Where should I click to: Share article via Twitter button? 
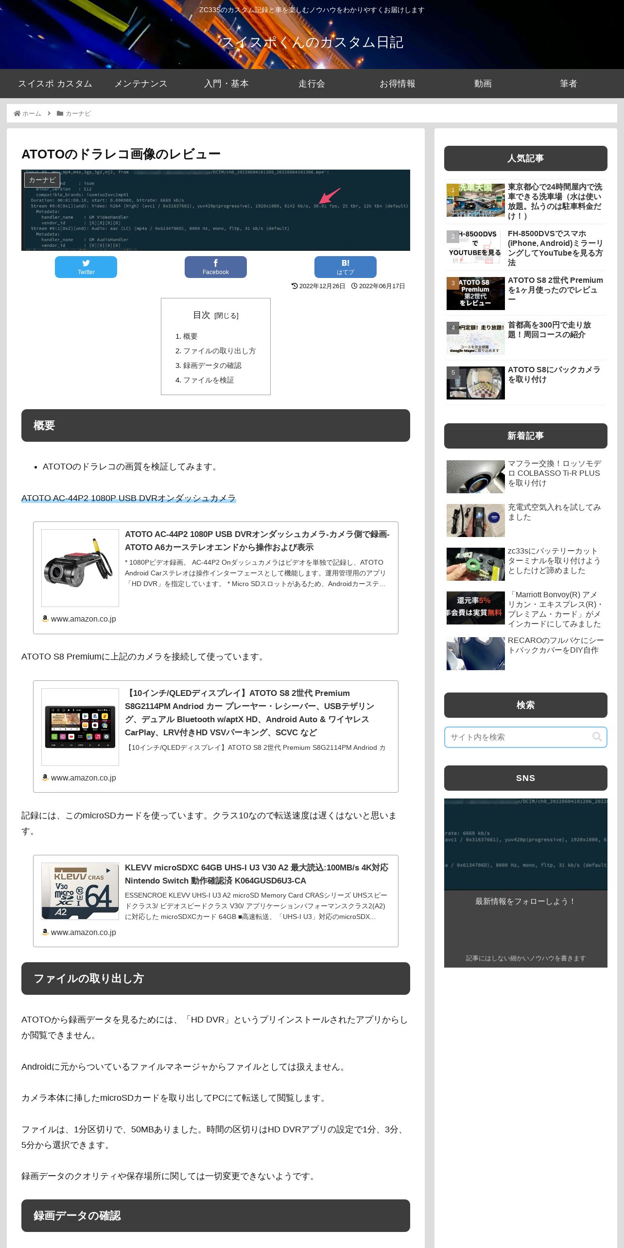click(x=86, y=267)
